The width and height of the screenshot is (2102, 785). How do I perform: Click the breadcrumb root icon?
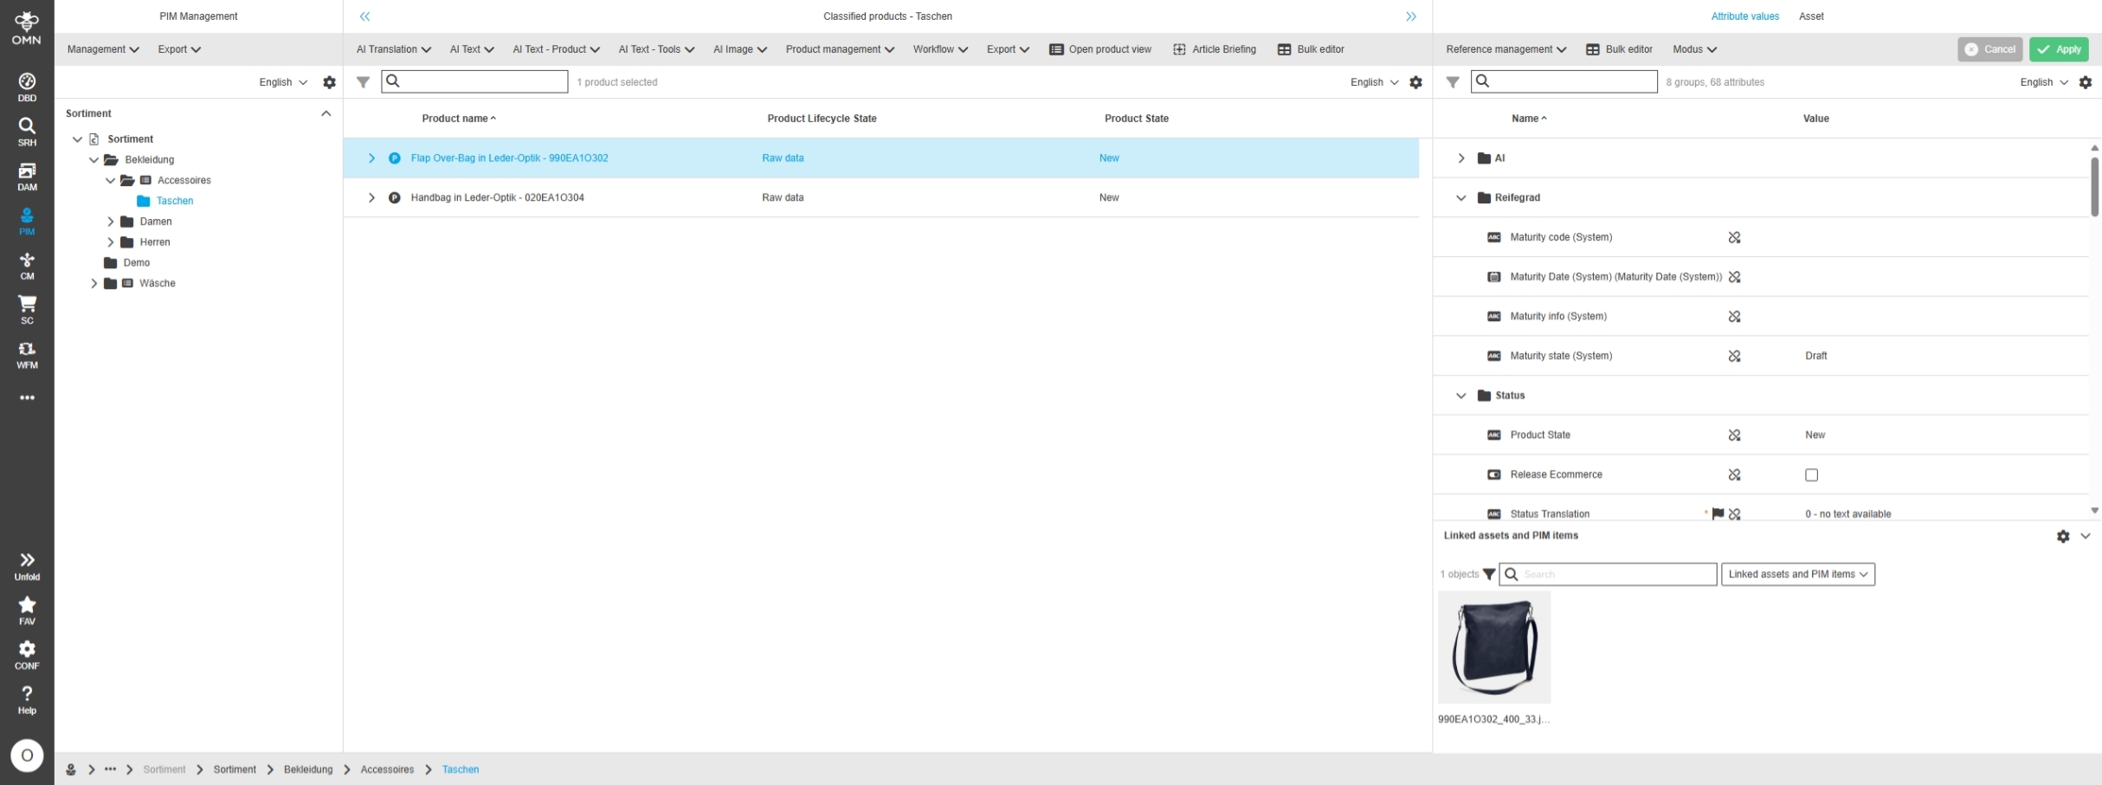point(71,769)
